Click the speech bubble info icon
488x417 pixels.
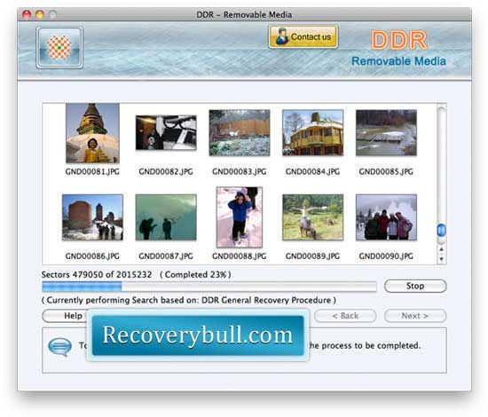coord(59,347)
